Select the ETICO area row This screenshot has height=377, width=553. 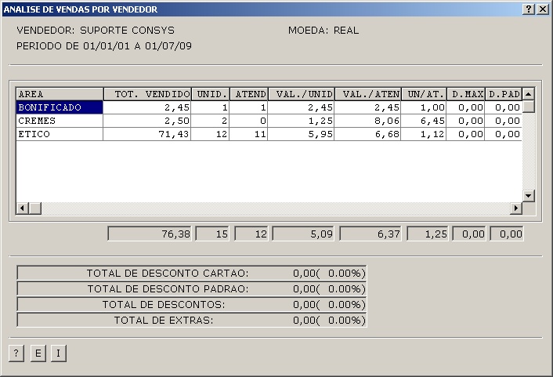60,134
